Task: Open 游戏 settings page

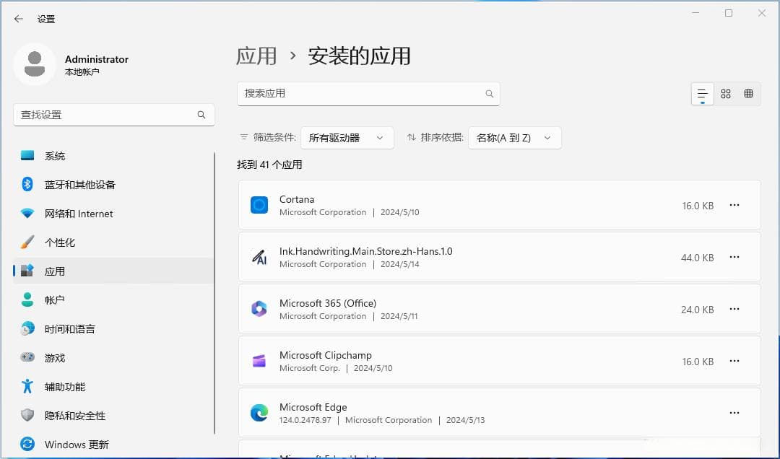Action: point(114,357)
